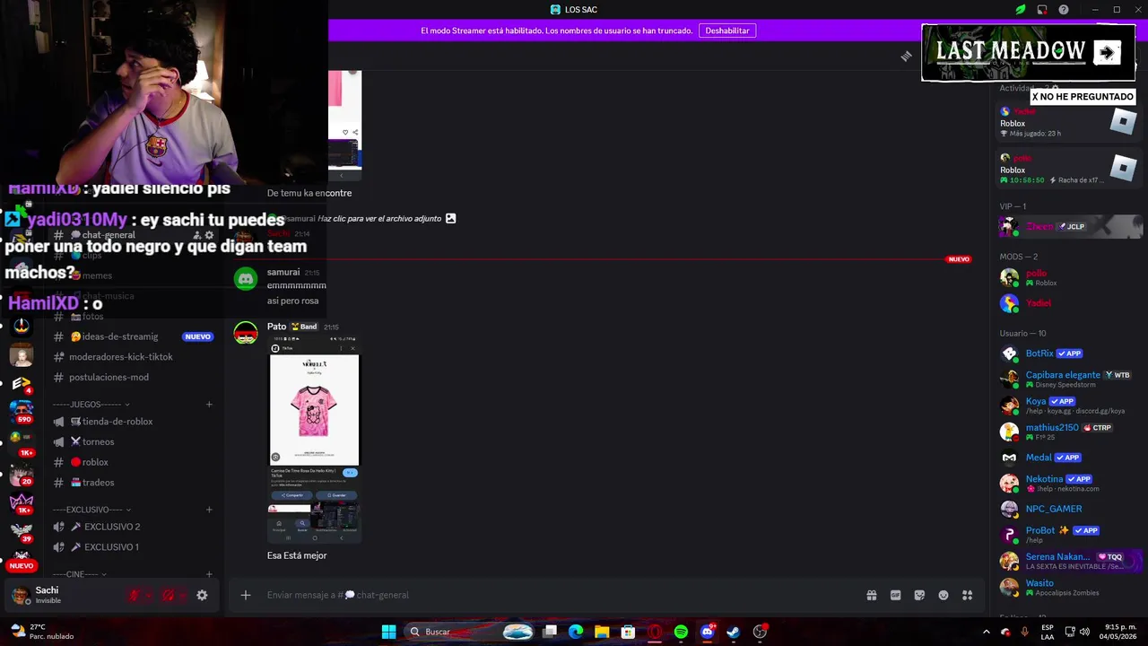The height and width of the screenshot is (646, 1148).
Task: Open the emoji picker
Action: (944, 595)
